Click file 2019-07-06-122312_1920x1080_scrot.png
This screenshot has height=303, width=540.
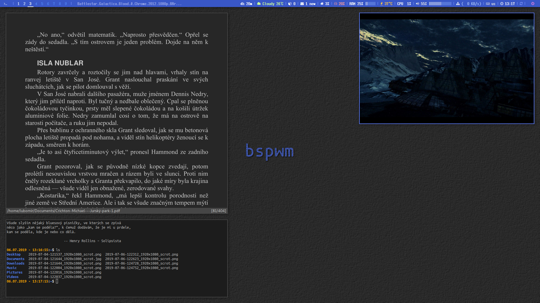[x=141, y=254]
